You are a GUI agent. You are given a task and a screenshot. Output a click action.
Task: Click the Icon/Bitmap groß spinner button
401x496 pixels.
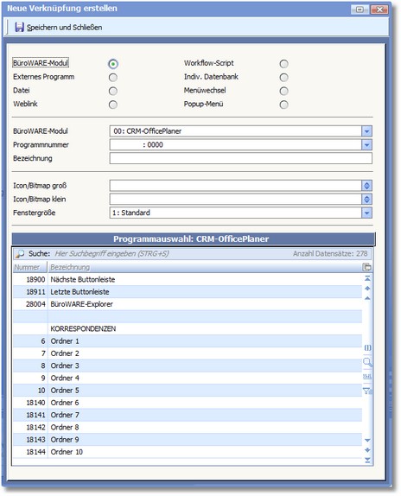[366, 186]
